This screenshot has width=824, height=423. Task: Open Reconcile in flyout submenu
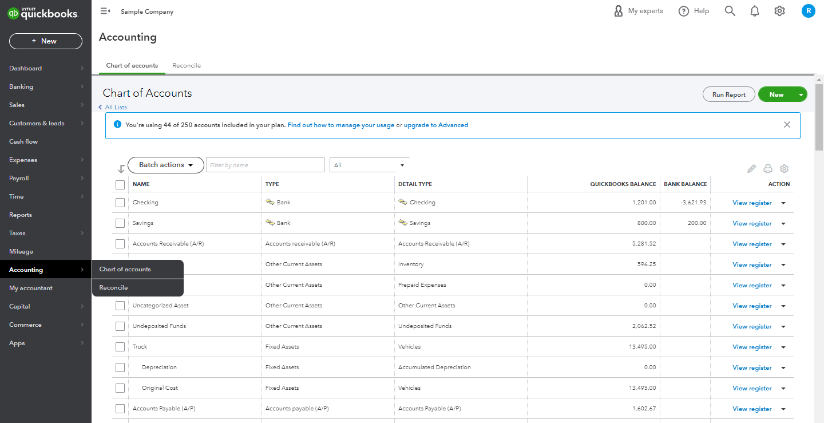[x=138, y=287]
